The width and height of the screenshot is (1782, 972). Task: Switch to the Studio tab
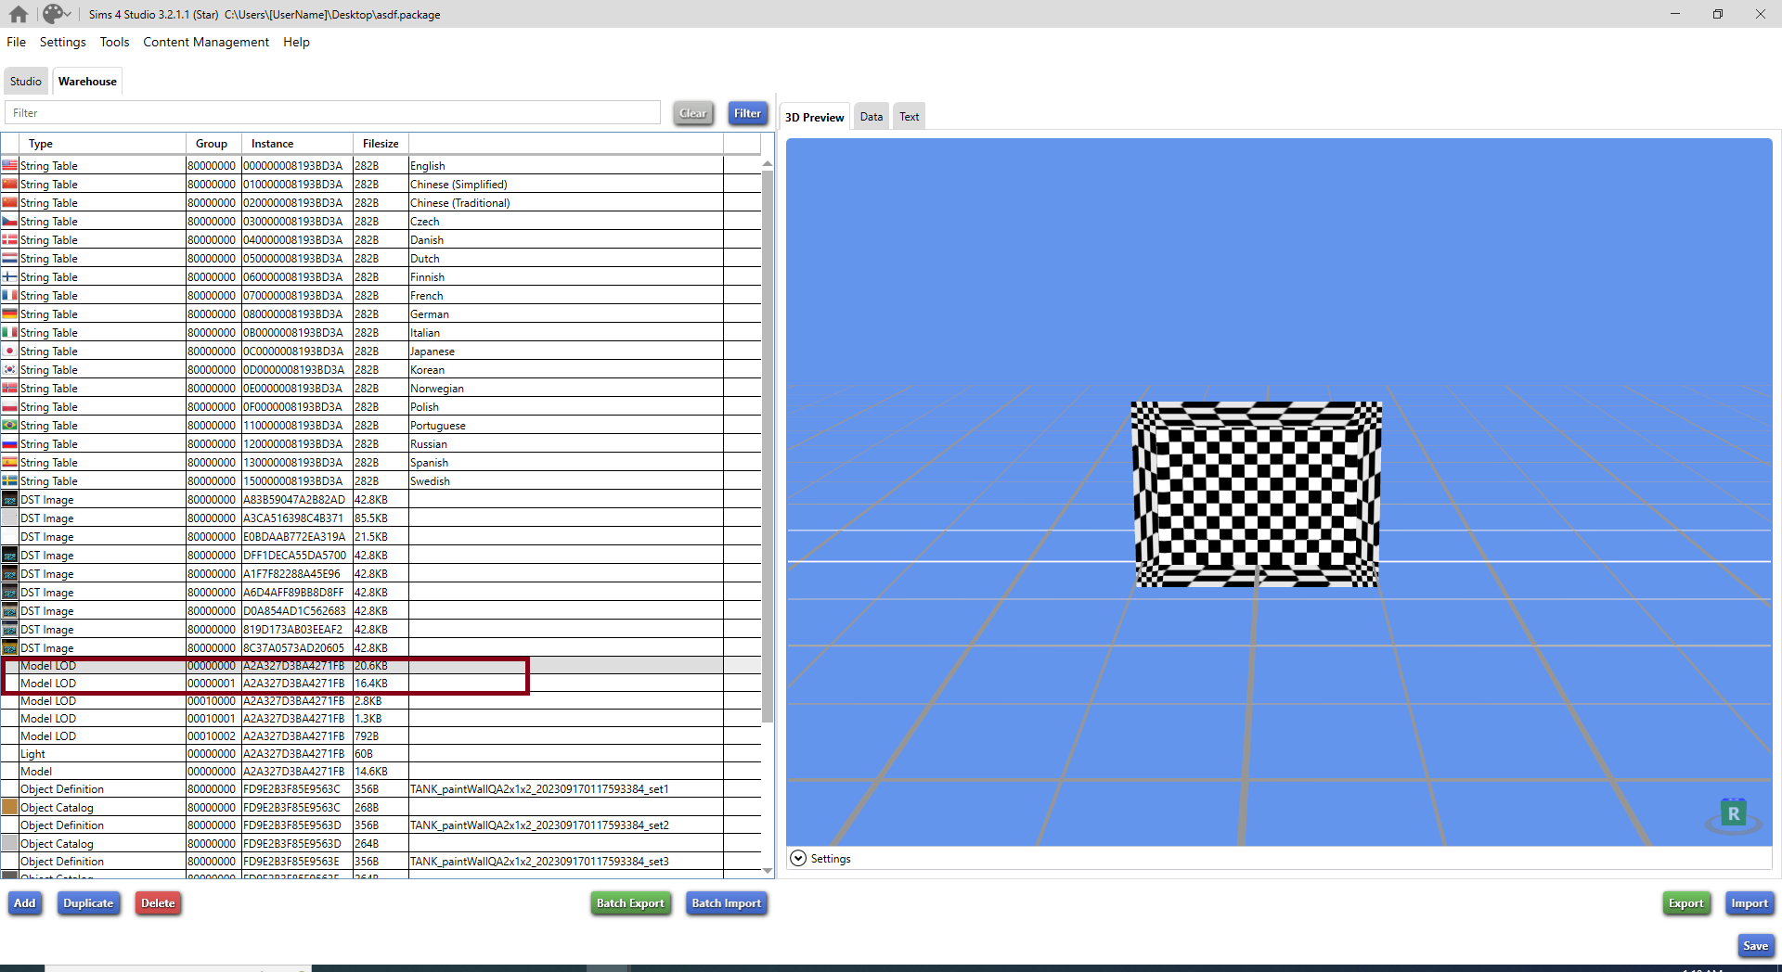pyautogui.click(x=26, y=82)
